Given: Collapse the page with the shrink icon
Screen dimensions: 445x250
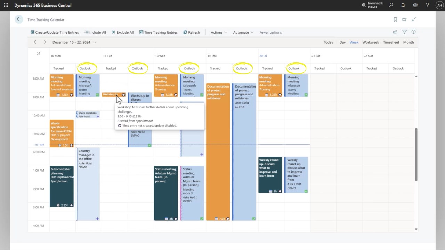Looking at the screenshot, I should [x=414, y=20].
